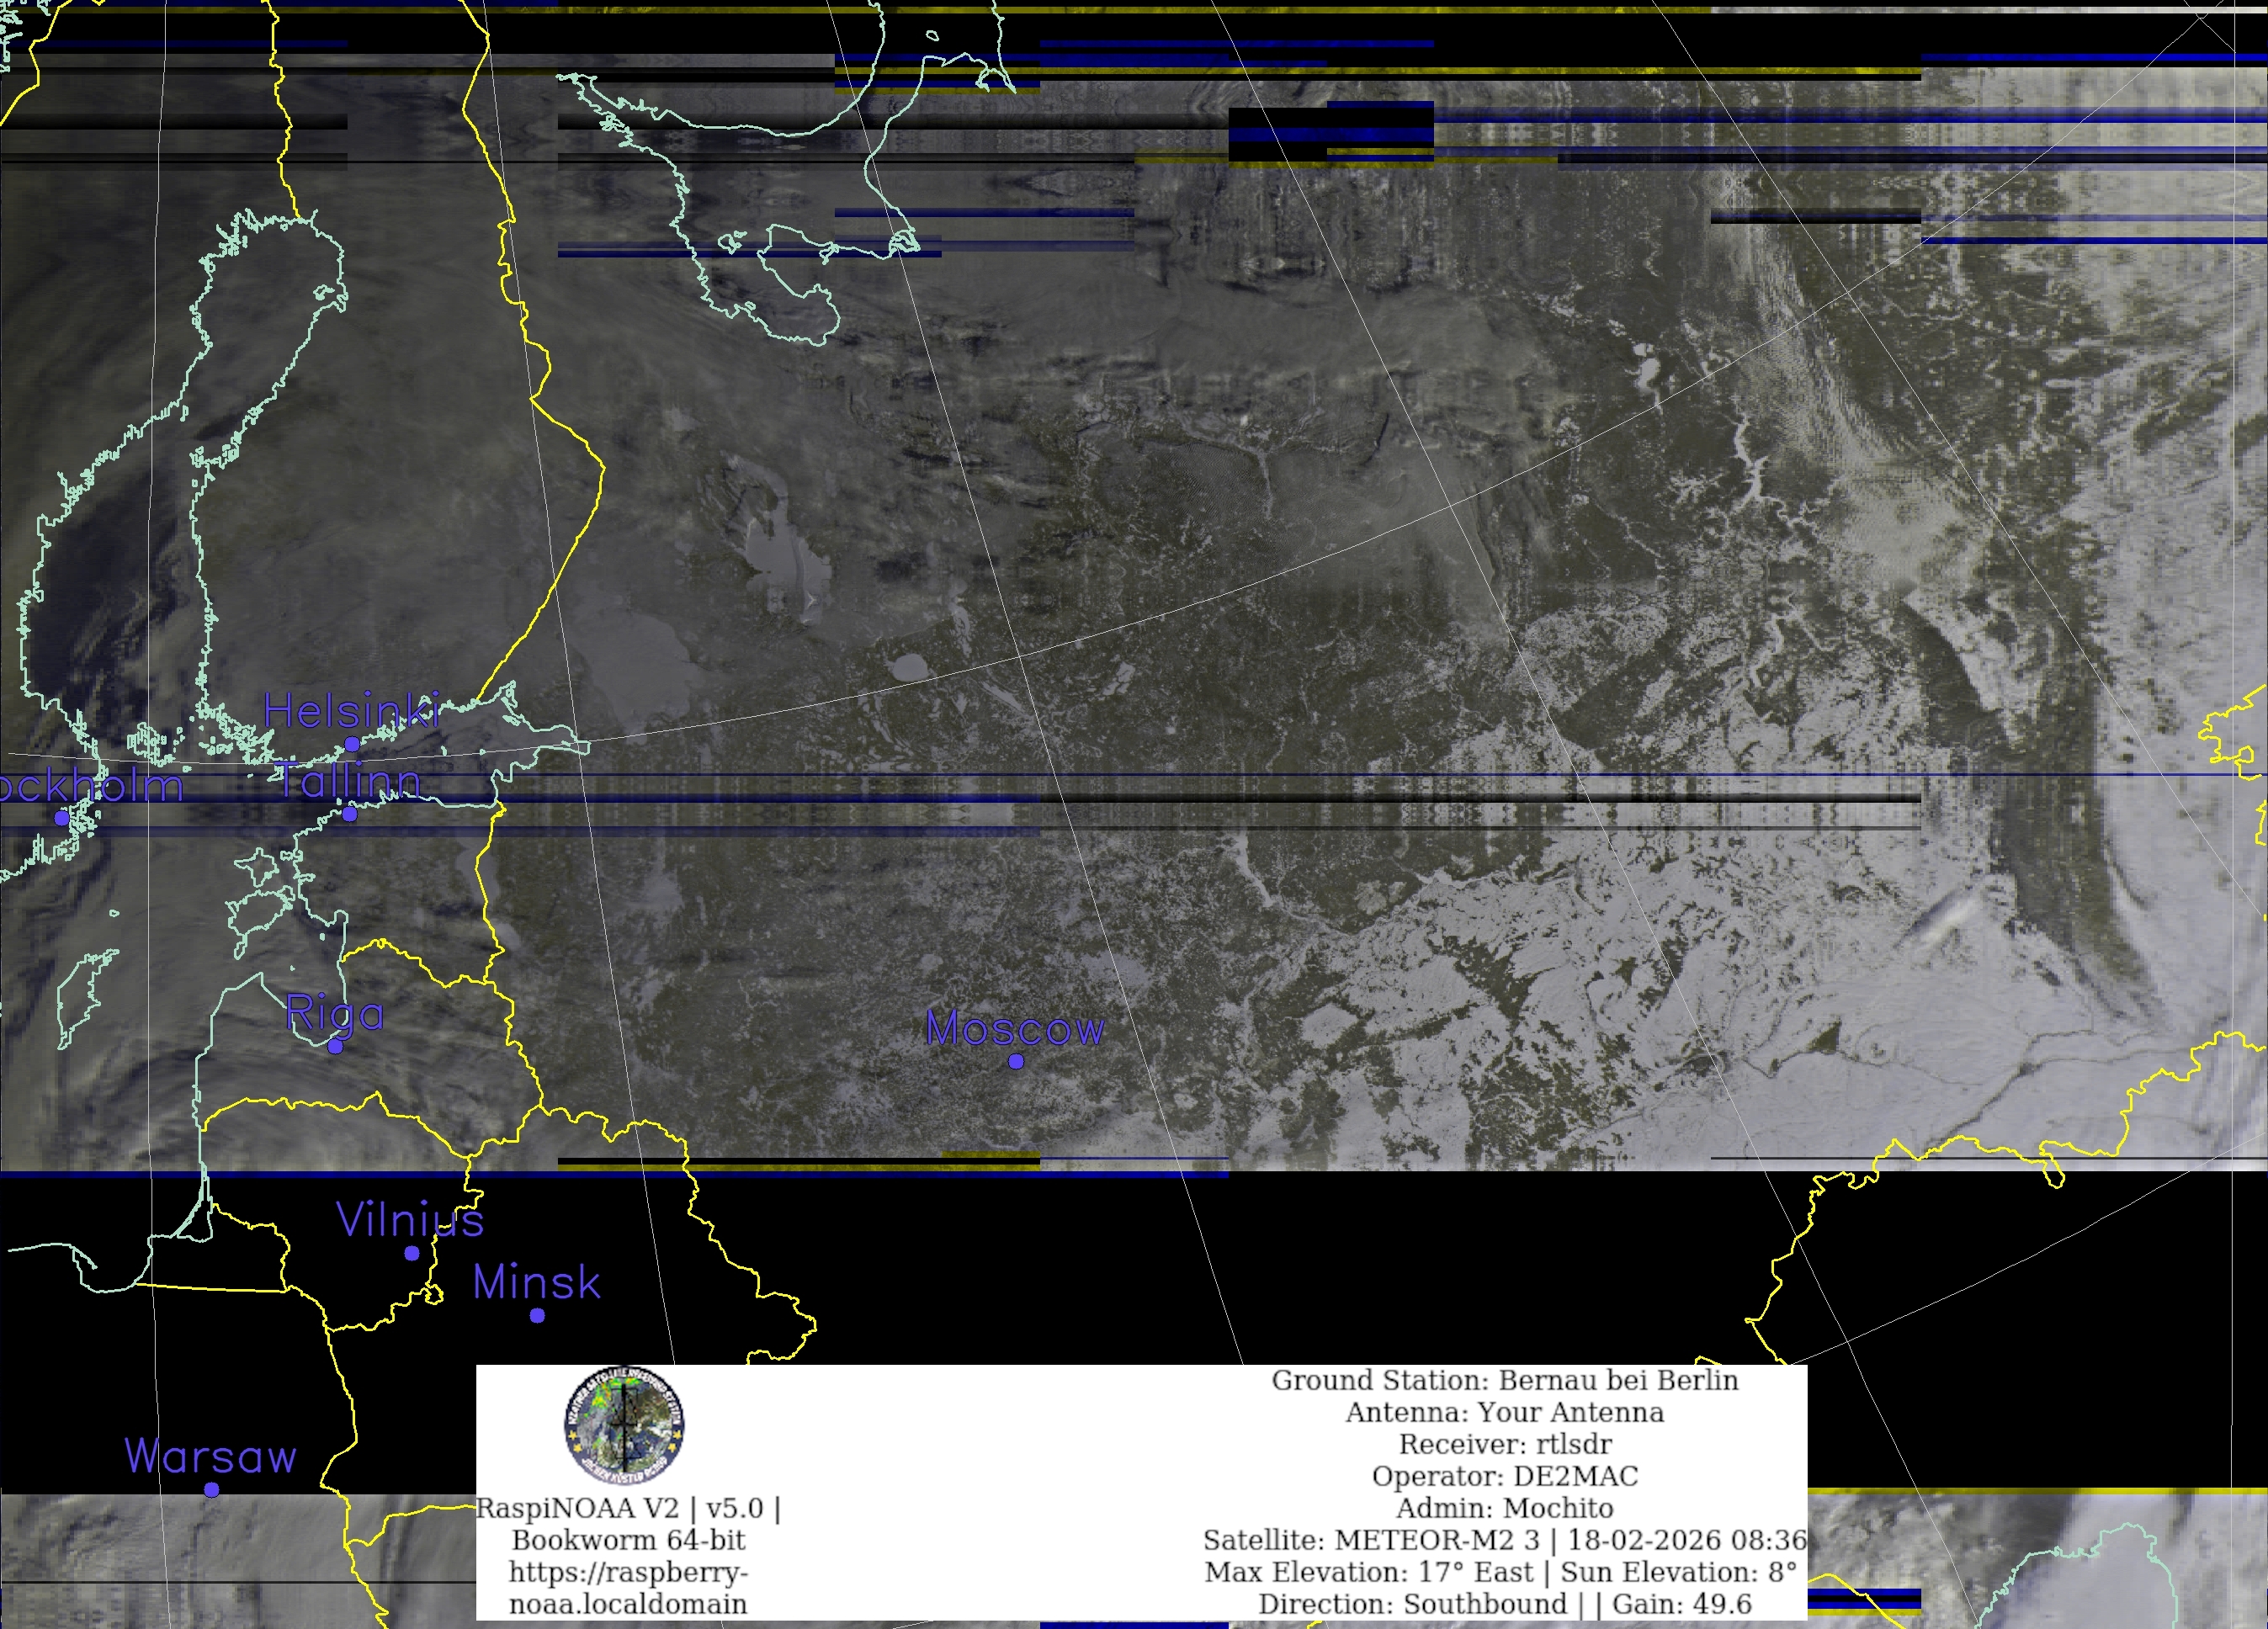2268x1629 pixels.
Task: Click the Helsinki city marker dot
Action: point(352,744)
